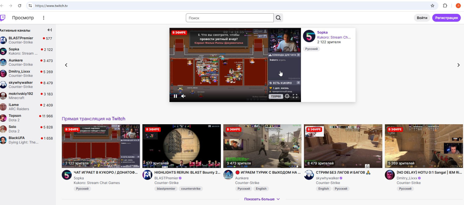The width and height of the screenshot is (464, 205).
Task: Go to the previous featured stream
Action: (x=66, y=65)
